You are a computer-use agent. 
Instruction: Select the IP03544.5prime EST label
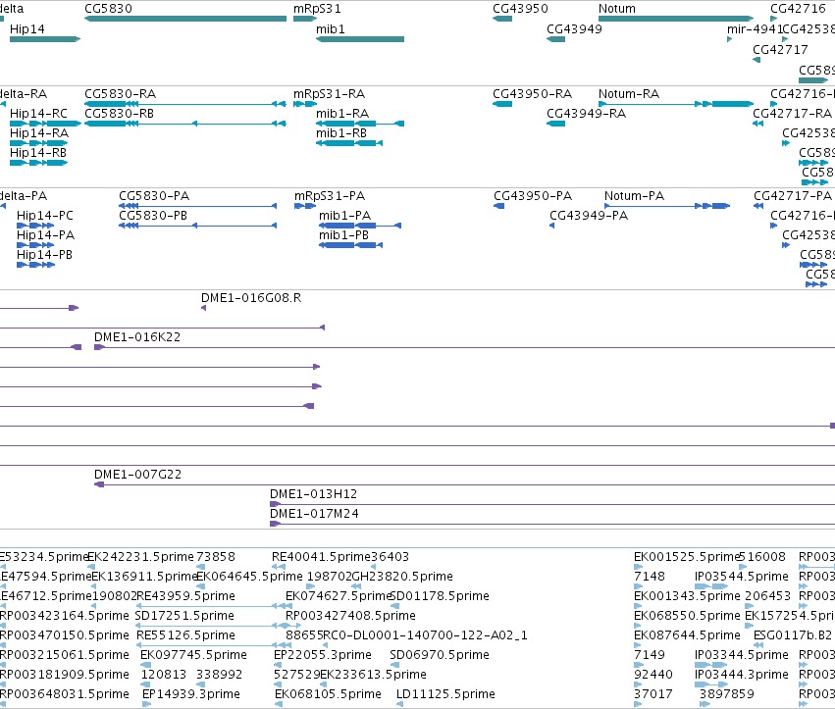point(741,577)
